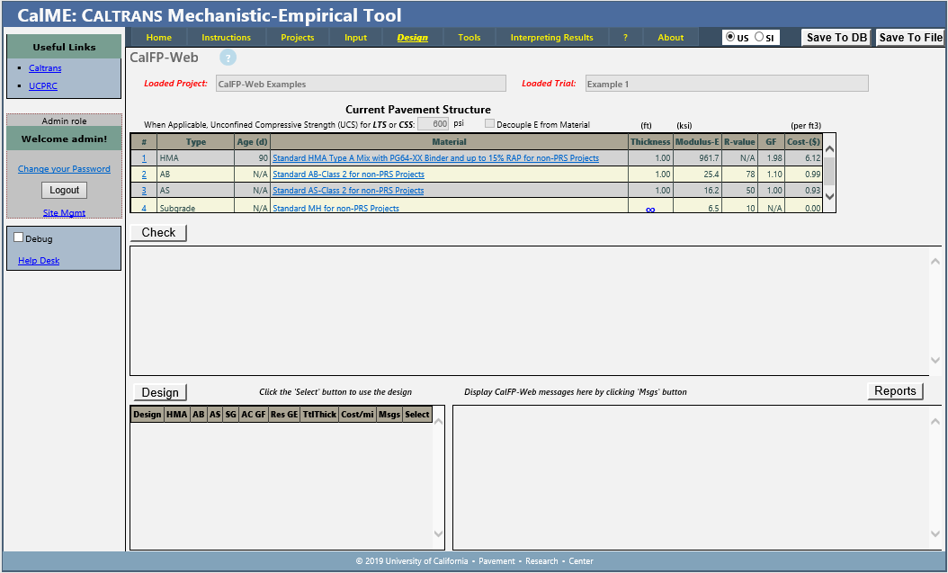Viewport: 948px width, 573px height.
Task: Click the down arrow in the check results panel
Action: (x=935, y=360)
